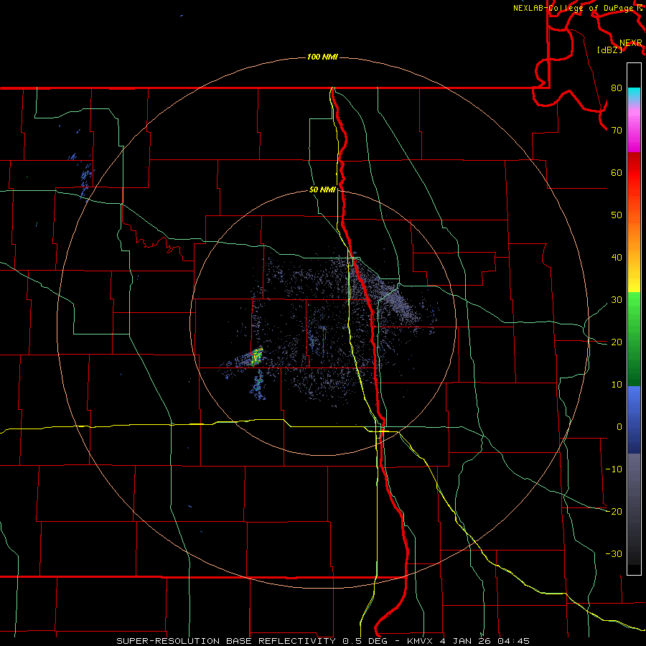
Task: Click the 30 value on the dBZ scale
Action: point(617,300)
